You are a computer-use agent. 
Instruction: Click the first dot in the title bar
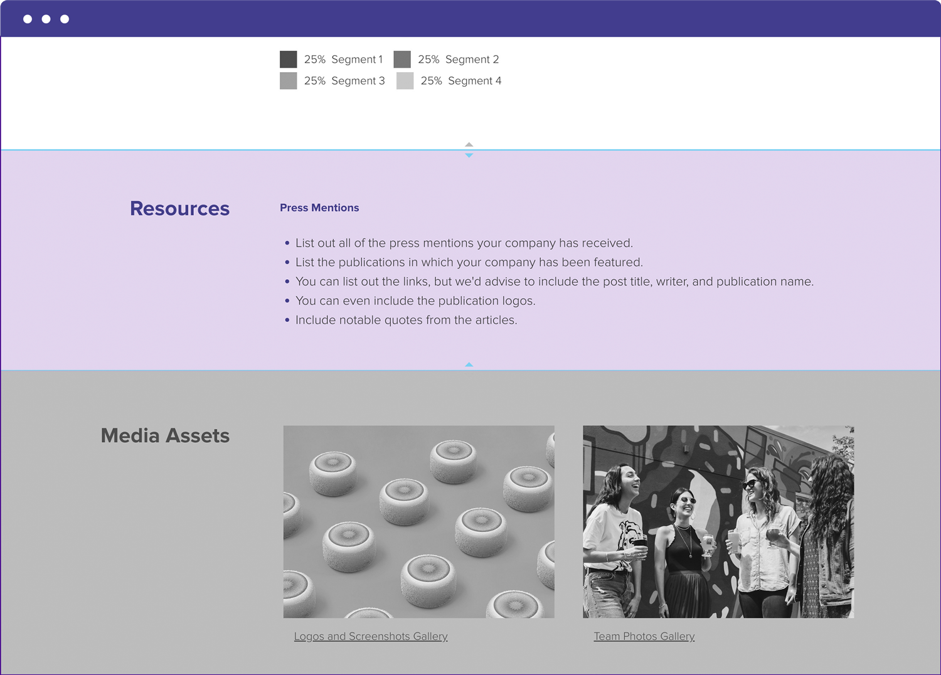(x=28, y=19)
